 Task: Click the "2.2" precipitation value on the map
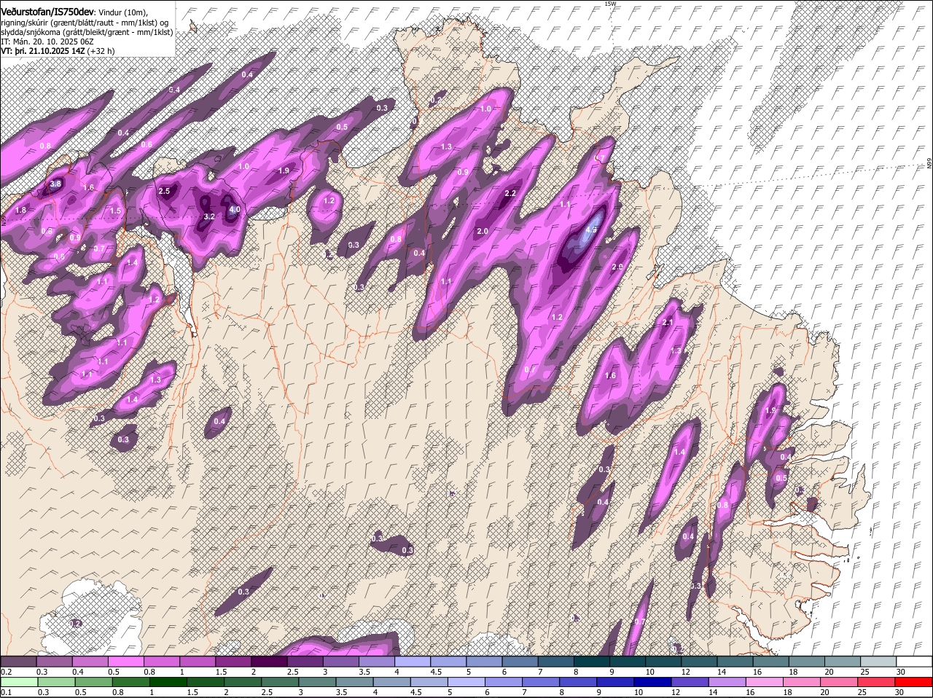click(510, 193)
